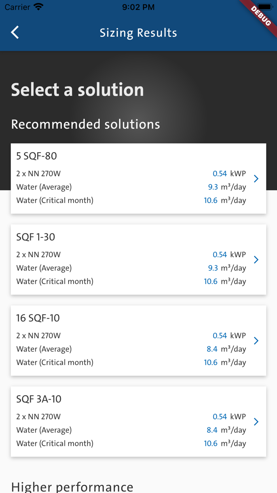
Task: Expand details for the SQF 1-30 solution
Action: [138, 259]
